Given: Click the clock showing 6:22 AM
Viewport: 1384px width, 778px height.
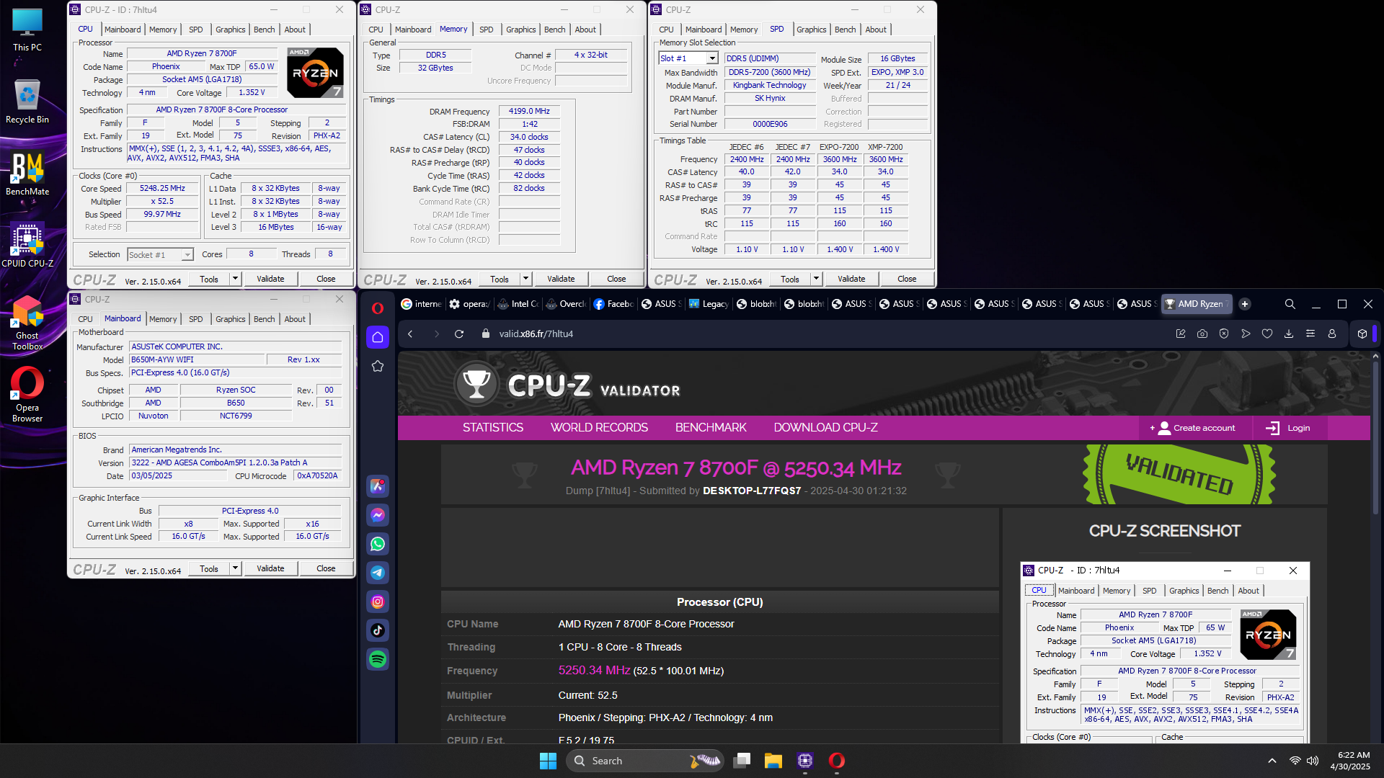Looking at the screenshot, I should [1350, 761].
